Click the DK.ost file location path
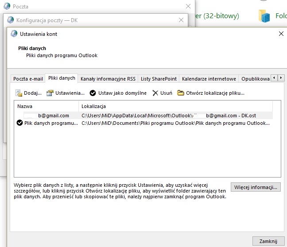 click(x=169, y=116)
